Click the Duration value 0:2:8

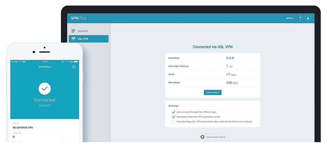click(x=230, y=58)
